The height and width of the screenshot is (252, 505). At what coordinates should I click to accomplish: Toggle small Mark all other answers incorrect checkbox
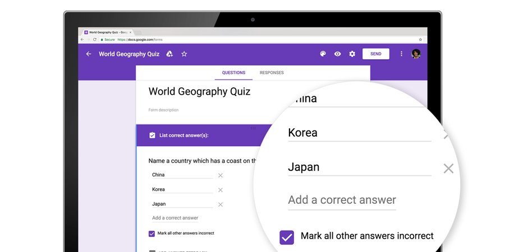coord(151,234)
